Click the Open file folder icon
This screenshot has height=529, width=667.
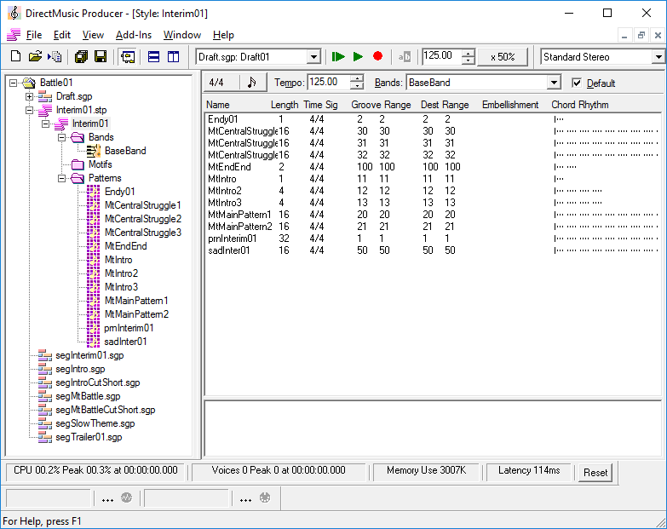click(35, 57)
